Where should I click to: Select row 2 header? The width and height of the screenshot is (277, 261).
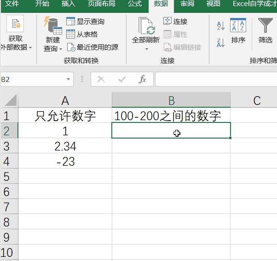click(x=9, y=131)
